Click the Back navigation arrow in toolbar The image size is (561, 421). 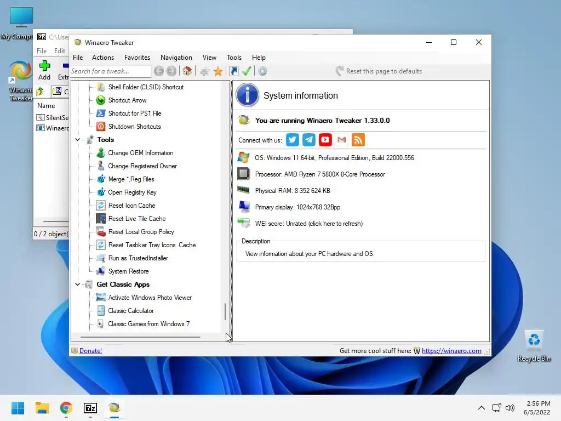[x=159, y=71]
